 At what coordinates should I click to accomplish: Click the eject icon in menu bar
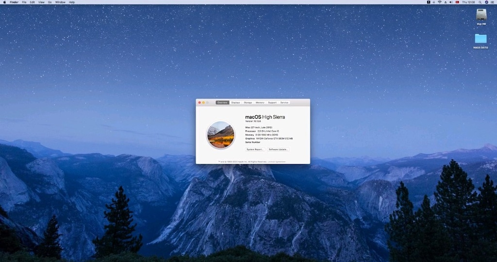[446, 2]
